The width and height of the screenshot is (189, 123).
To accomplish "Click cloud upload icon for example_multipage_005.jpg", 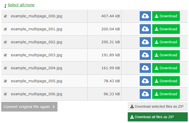I will pos(145,81).
